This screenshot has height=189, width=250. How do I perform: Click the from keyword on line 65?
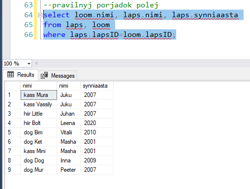click(x=52, y=25)
